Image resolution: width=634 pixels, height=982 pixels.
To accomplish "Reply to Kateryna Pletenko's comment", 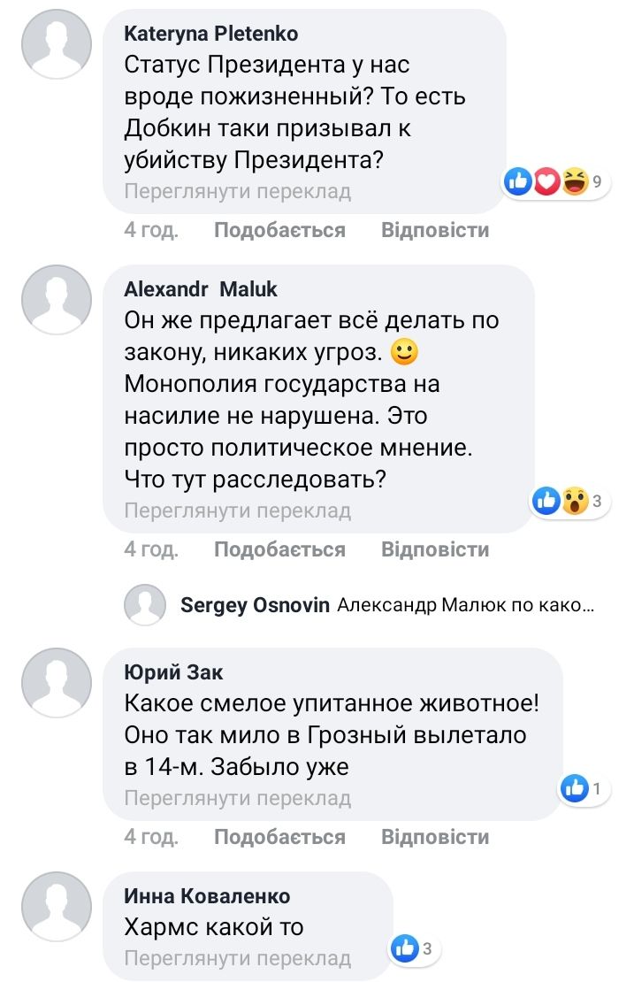I will tap(434, 230).
